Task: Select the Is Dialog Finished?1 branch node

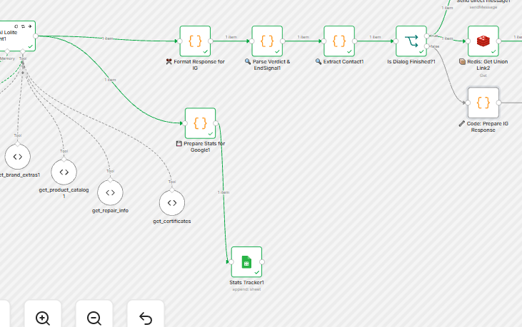Action: coord(411,41)
